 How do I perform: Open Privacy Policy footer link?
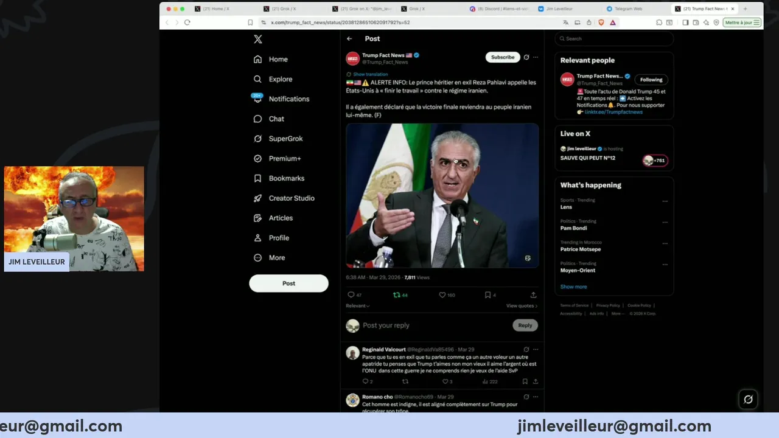pos(608,305)
